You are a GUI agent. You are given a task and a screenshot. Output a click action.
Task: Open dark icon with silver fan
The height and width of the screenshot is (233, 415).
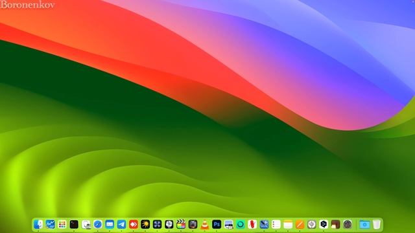pos(169,225)
